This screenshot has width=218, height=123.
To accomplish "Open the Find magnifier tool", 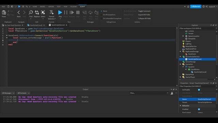I will pyautogui.click(x=31, y=12).
